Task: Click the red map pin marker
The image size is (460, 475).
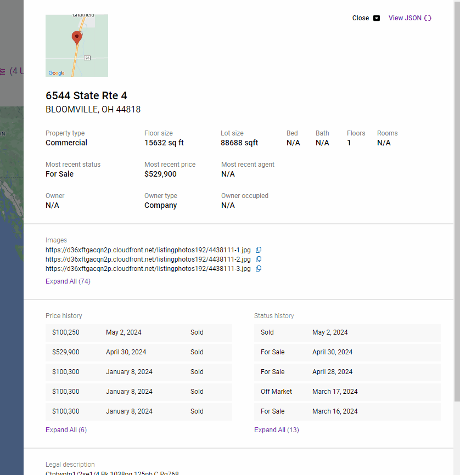Action: click(77, 38)
